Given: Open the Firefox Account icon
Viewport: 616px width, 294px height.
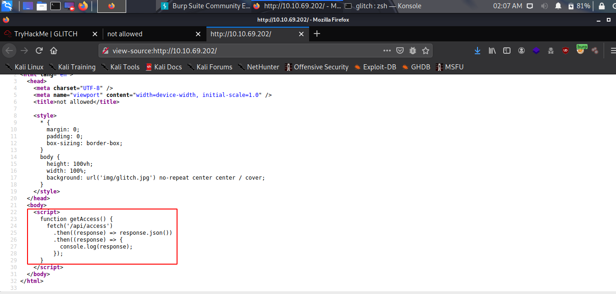Looking at the screenshot, I should [521, 51].
